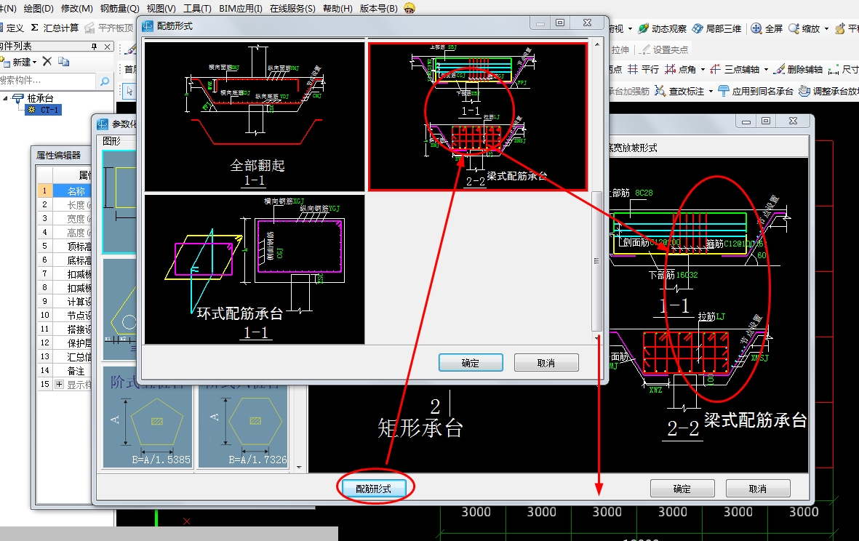Click the 尺寸 dimension icon
Image resolution: width=859 pixels, height=541 pixels.
tap(834, 70)
